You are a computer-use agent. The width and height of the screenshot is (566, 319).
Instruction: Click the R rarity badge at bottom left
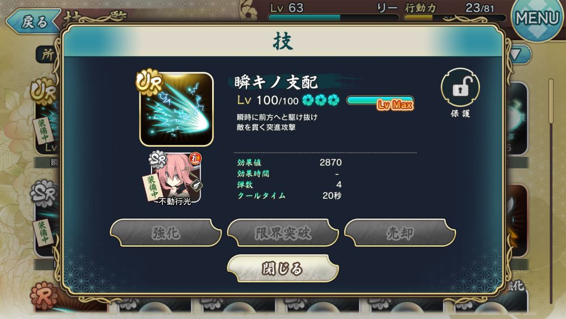pyautogui.click(x=44, y=296)
